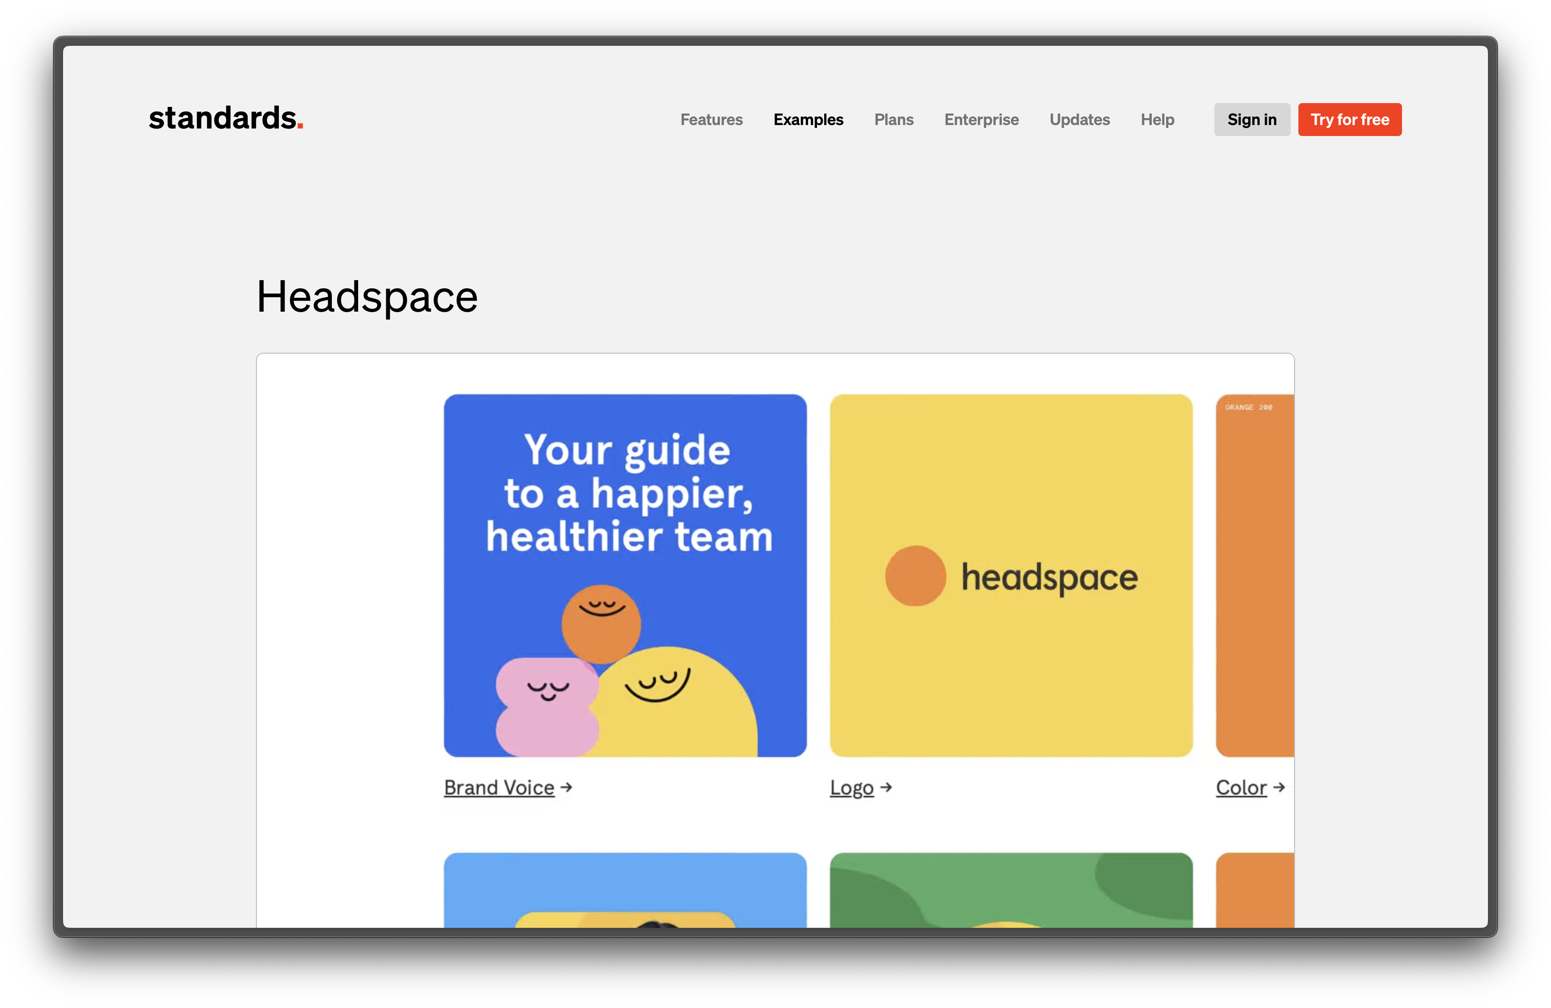Open the Logo link
1551x1008 pixels.
(x=851, y=787)
